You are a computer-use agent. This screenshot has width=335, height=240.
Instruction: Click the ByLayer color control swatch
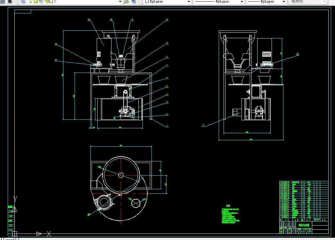[147, 1]
